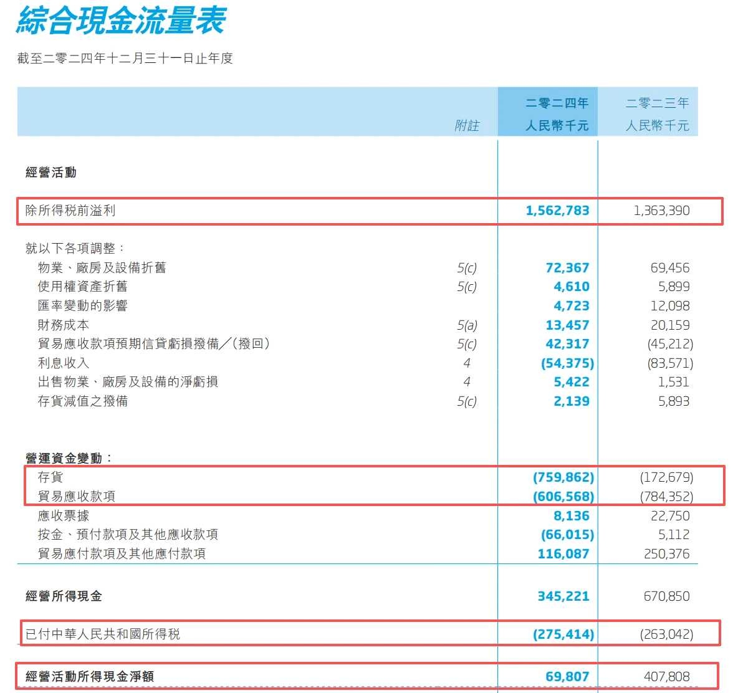Click the row label 已付中華人民共和國所得稅

click(x=103, y=634)
